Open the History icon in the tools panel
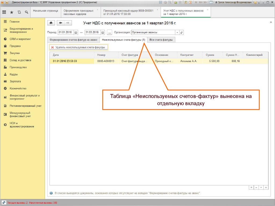 click(x=19, y=12)
